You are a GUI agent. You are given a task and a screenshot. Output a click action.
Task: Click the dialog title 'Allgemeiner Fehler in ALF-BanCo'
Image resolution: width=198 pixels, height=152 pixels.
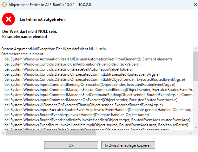coord(50,5)
